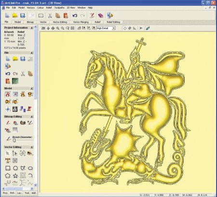Screen dimensions: 217x197
Task: Open the Tool... tab at panel bottom
Action: [x=27, y=193]
